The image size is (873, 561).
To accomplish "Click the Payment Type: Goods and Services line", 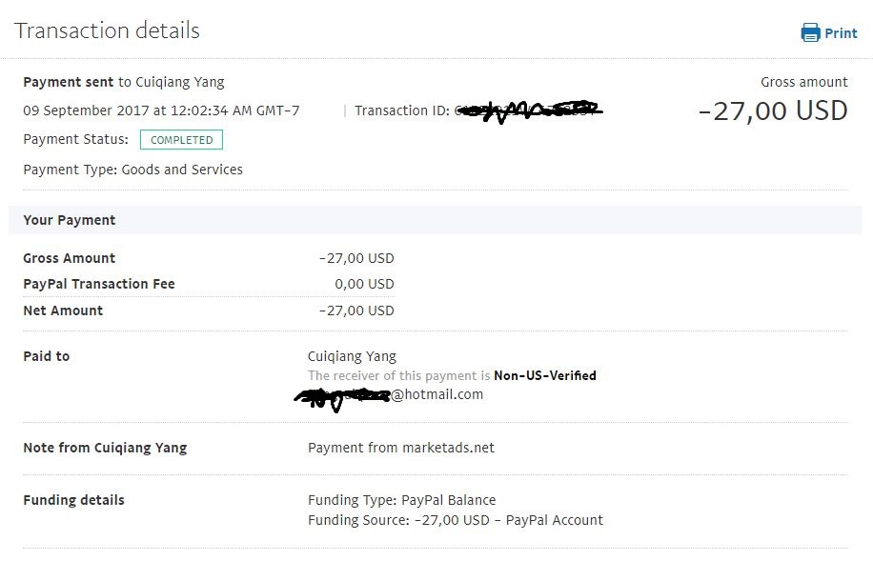I will (x=132, y=170).
